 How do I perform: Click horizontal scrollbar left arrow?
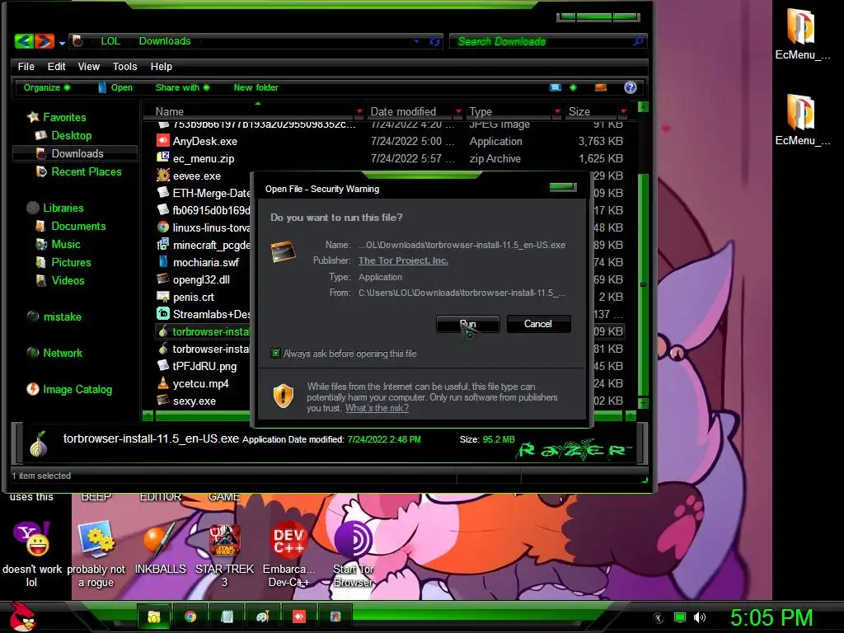(x=148, y=415)
